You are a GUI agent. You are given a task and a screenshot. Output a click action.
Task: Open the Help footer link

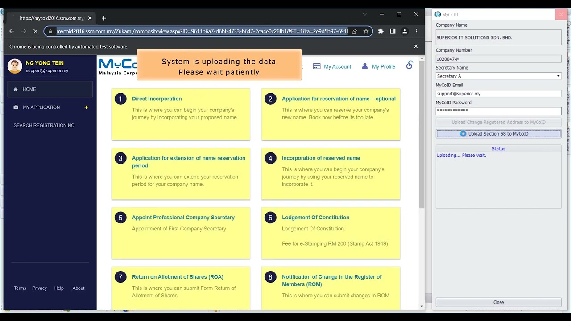(59, 288)
